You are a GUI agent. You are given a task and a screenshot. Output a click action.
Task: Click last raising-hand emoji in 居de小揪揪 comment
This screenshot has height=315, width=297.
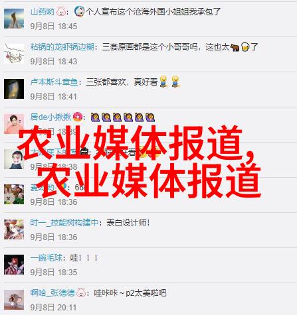[x=150, y=117]
